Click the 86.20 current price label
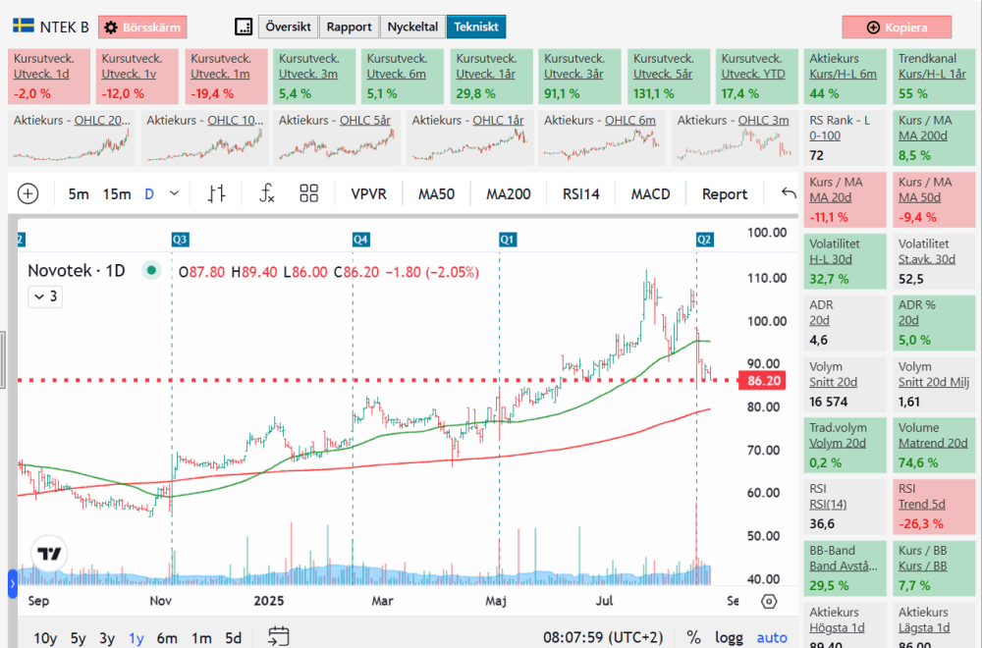The height and width of the screenshot is (648, 982). tap(763, 381)
